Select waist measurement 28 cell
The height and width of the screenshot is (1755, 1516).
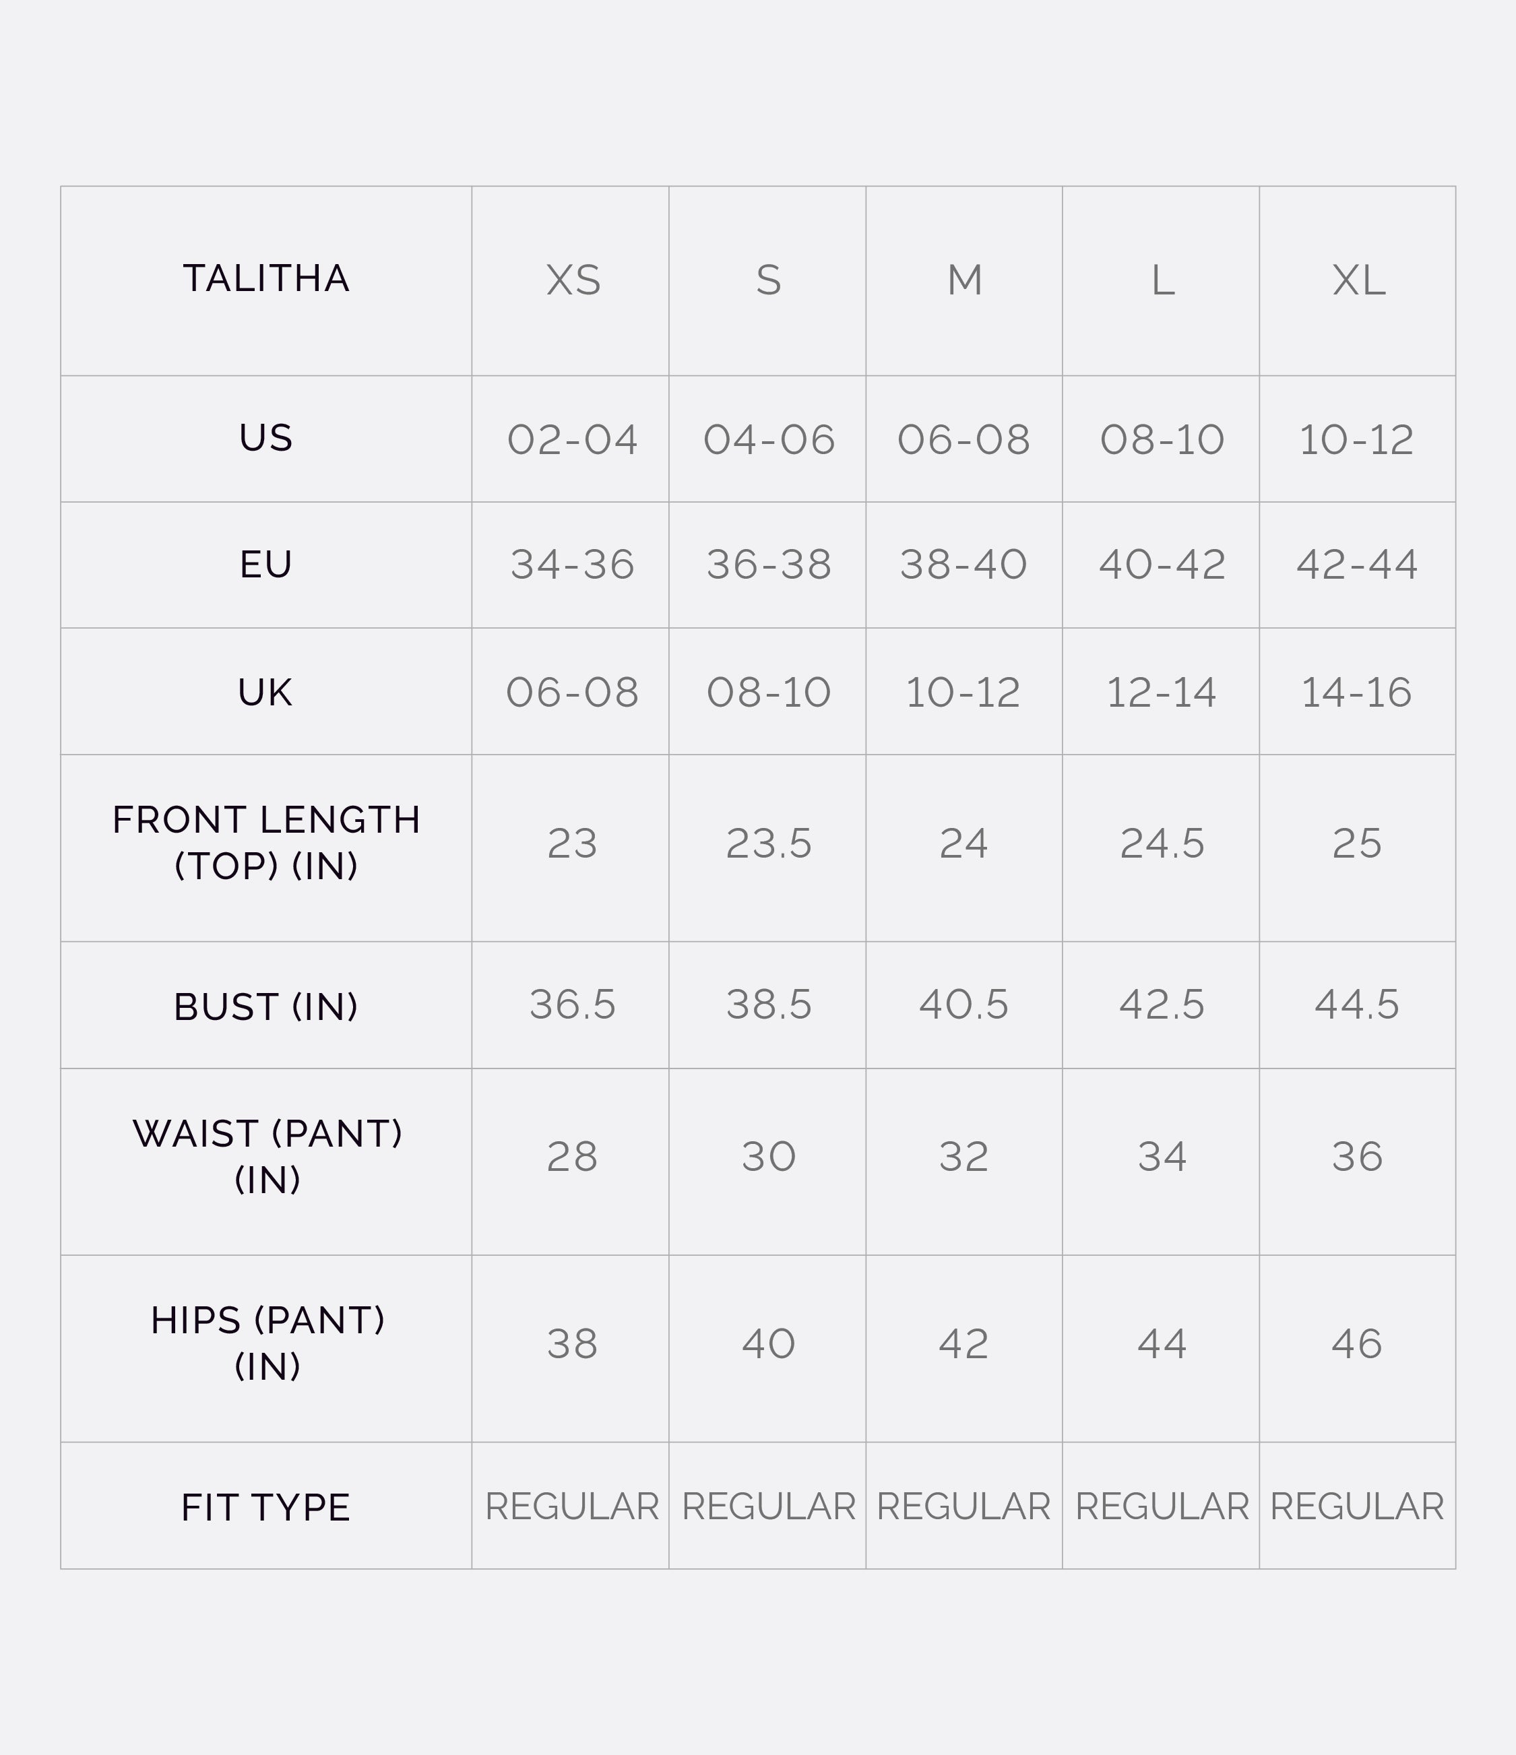(573, 1157)
